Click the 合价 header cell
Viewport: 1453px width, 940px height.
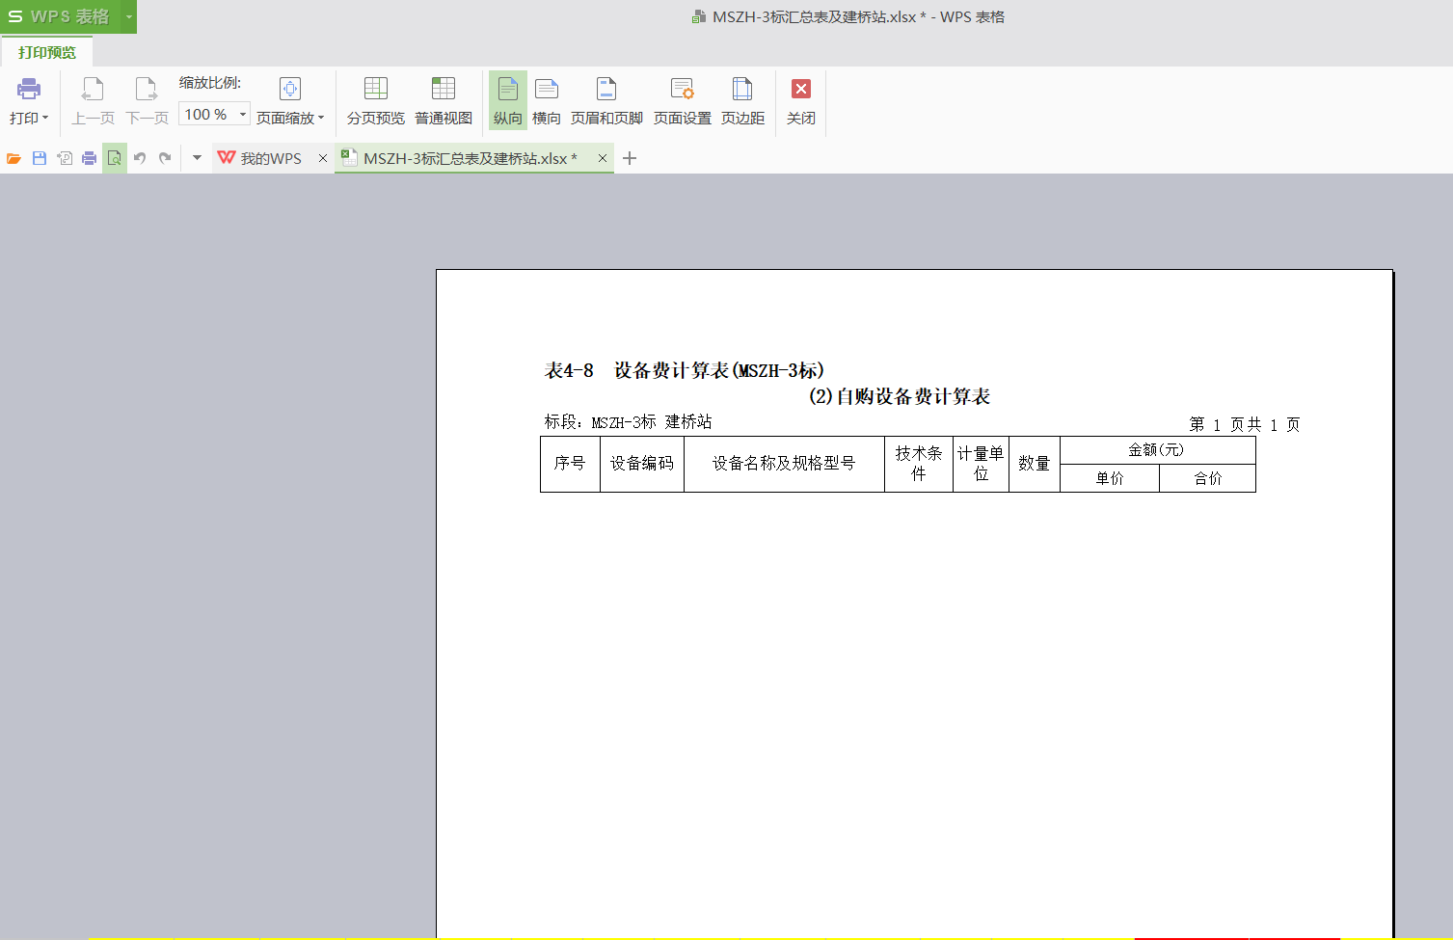pyautogui.click(x=1208, y=478)
